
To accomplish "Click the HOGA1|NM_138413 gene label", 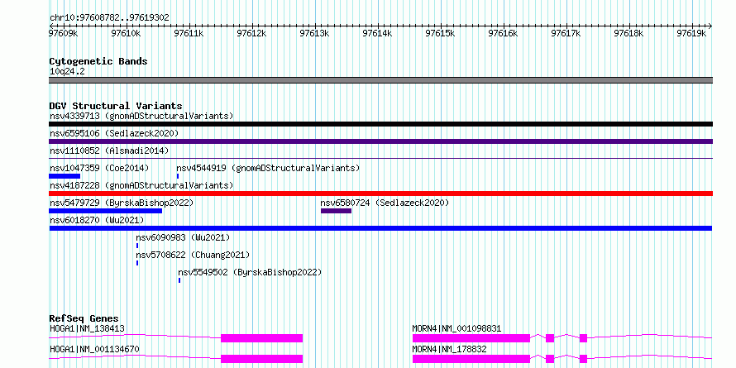I will pyautogui.click(x=87, y=328).
